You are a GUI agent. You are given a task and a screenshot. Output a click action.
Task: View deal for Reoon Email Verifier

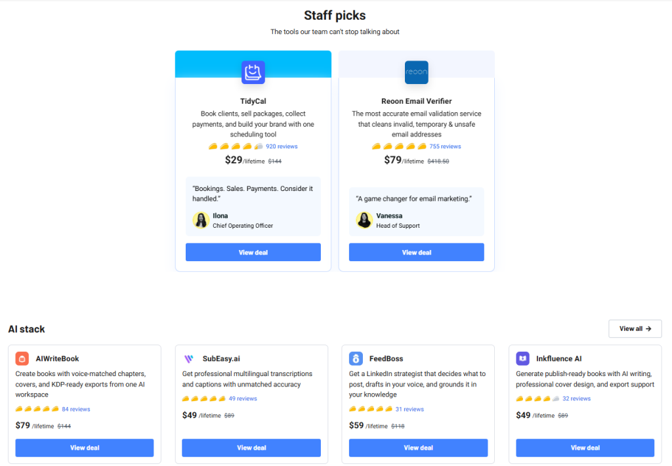click(416, 252)
